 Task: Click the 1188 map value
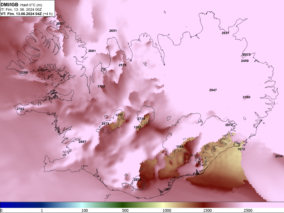point(180,147)
